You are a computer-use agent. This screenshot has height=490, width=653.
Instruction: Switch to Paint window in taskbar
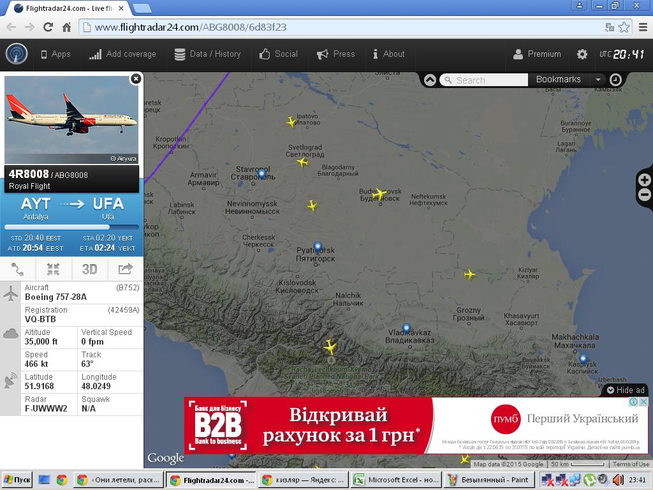[488, 480]
